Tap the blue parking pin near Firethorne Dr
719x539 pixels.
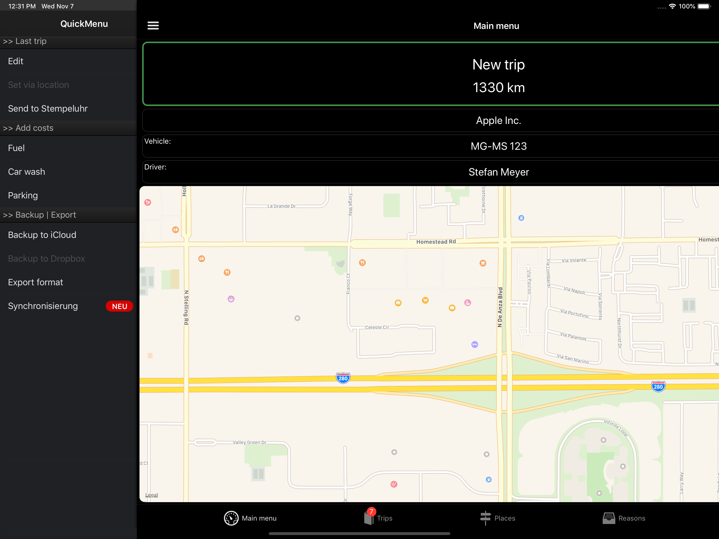[521, 218]
